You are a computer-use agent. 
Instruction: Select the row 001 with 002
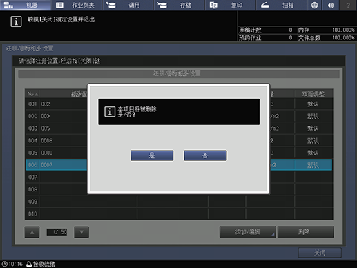pos(179,104)
